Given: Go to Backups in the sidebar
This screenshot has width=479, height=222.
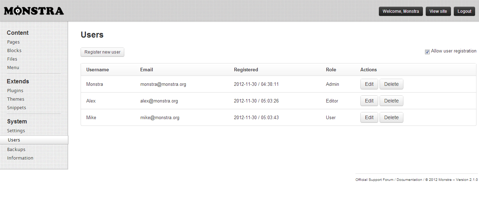Looking at the screenshot, I should pyautogui.click(x=16, y=149).
